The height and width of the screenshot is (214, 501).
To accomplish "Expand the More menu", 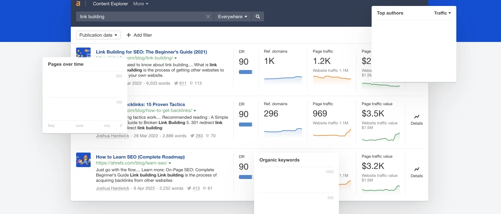I will click(x=141, y=4).
